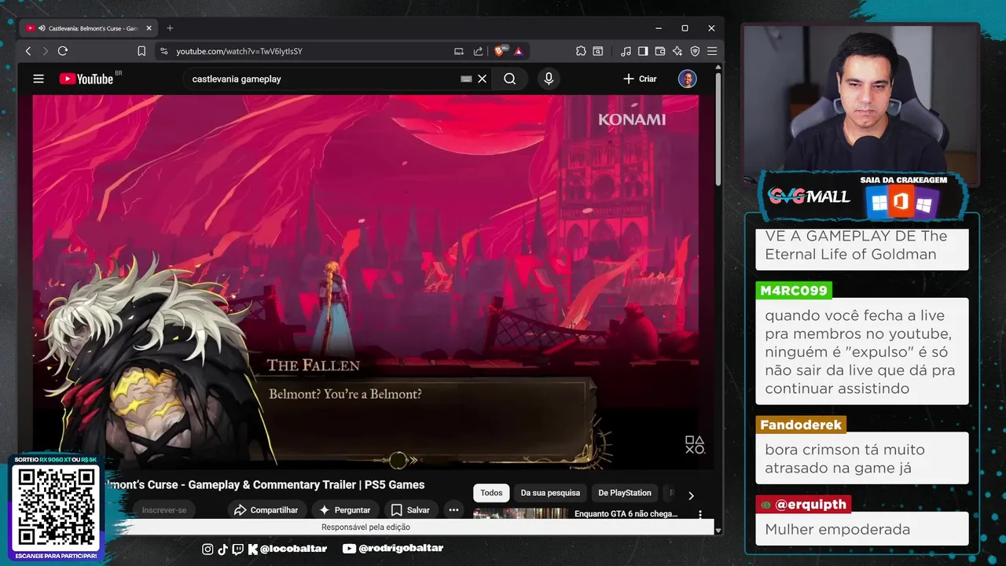This screenshot has height=566, width=1006.
Task: Open the Enquanto GTA 6 não chega video
Action: point(626,513)
